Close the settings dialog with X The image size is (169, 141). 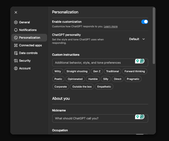[16, 13]
